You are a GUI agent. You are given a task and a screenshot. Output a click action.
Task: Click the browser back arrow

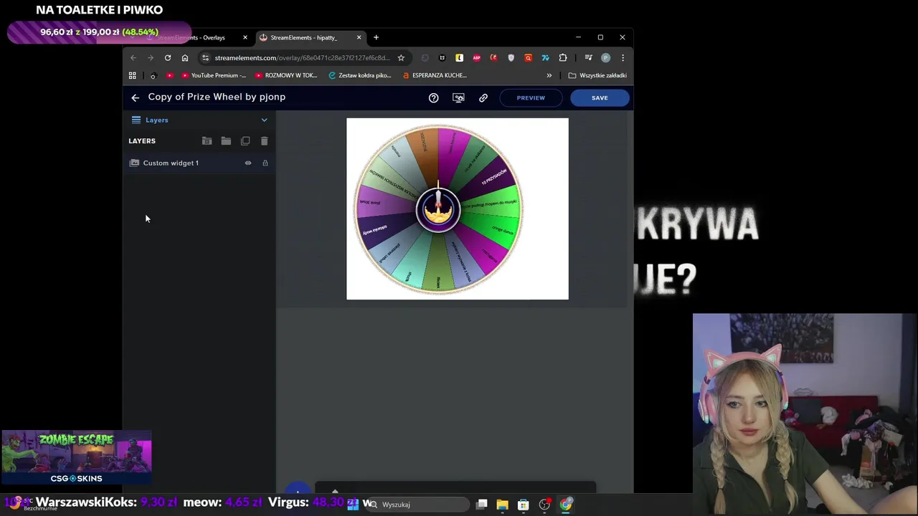tap(133, 58)
